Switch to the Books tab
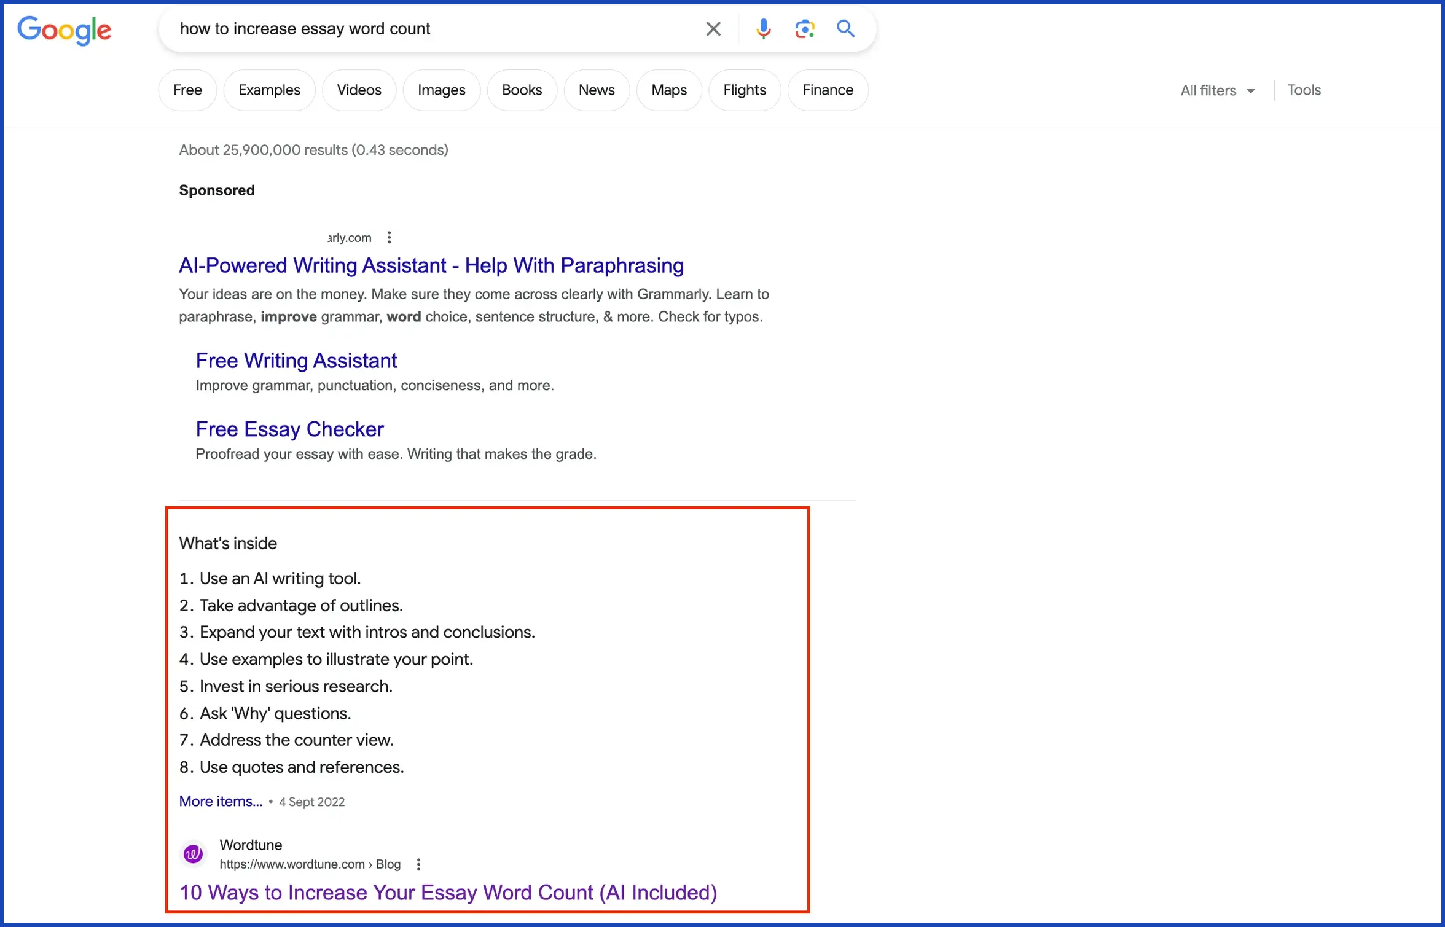 point(522,90)
